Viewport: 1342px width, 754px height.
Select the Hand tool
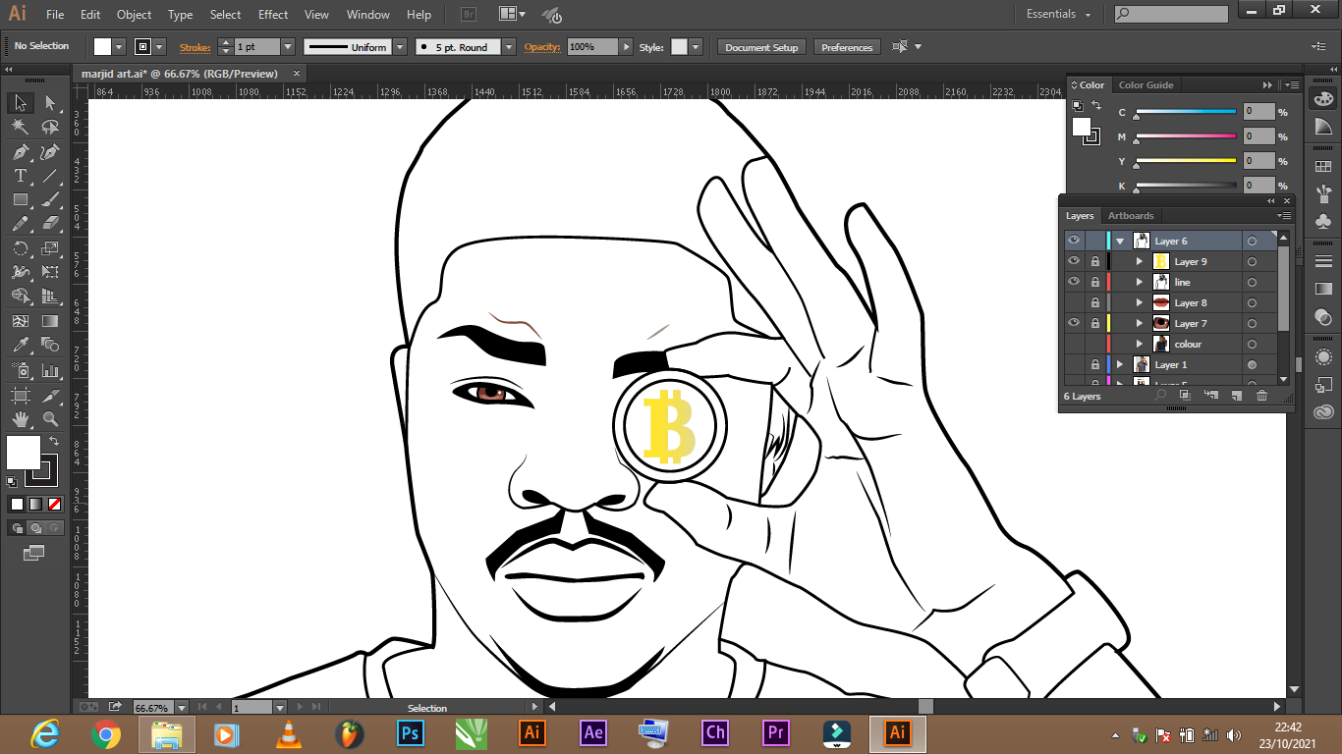[20, 419]
